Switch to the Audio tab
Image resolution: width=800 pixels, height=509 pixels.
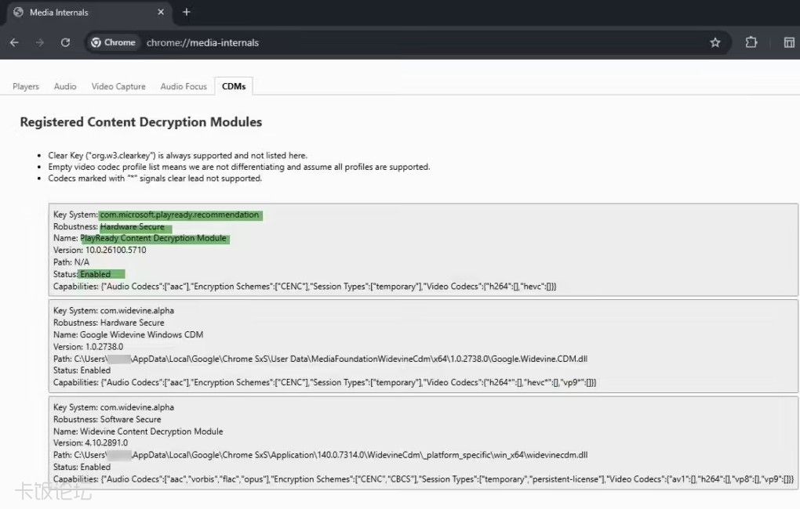pyautogui.click(x=65, y=86)
